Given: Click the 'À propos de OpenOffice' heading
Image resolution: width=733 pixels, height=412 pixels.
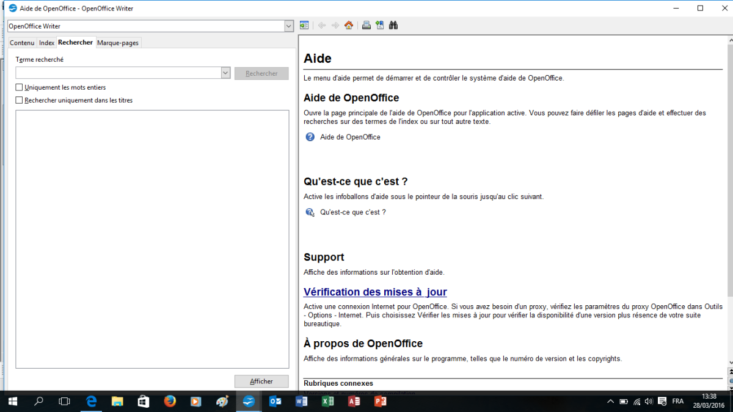Looking at the screenshot, I should (x=363, y=343).
